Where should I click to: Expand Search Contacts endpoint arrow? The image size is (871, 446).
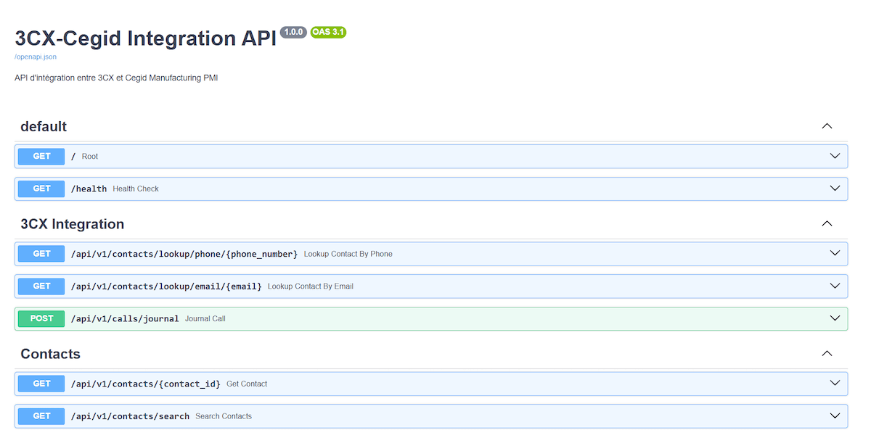[834, 416]
